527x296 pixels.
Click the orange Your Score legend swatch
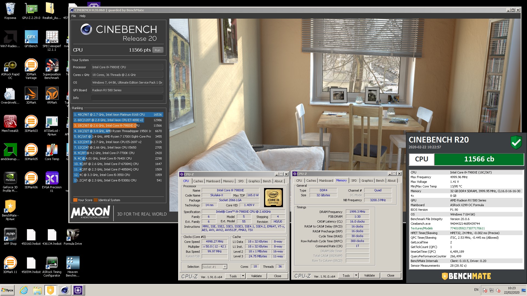[x=75, y=200]
